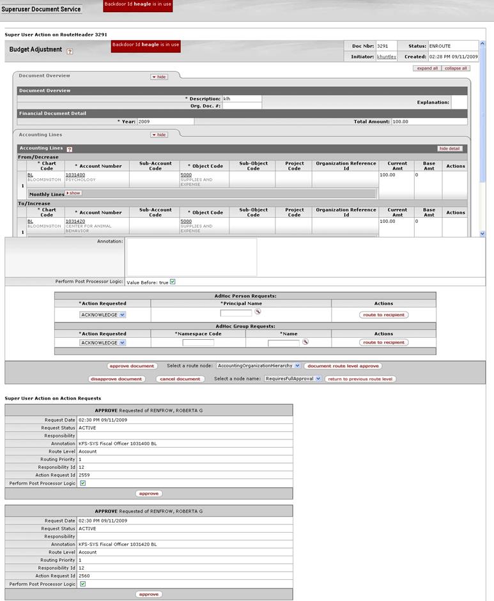Click collapse all button

[x=456, y=68]
